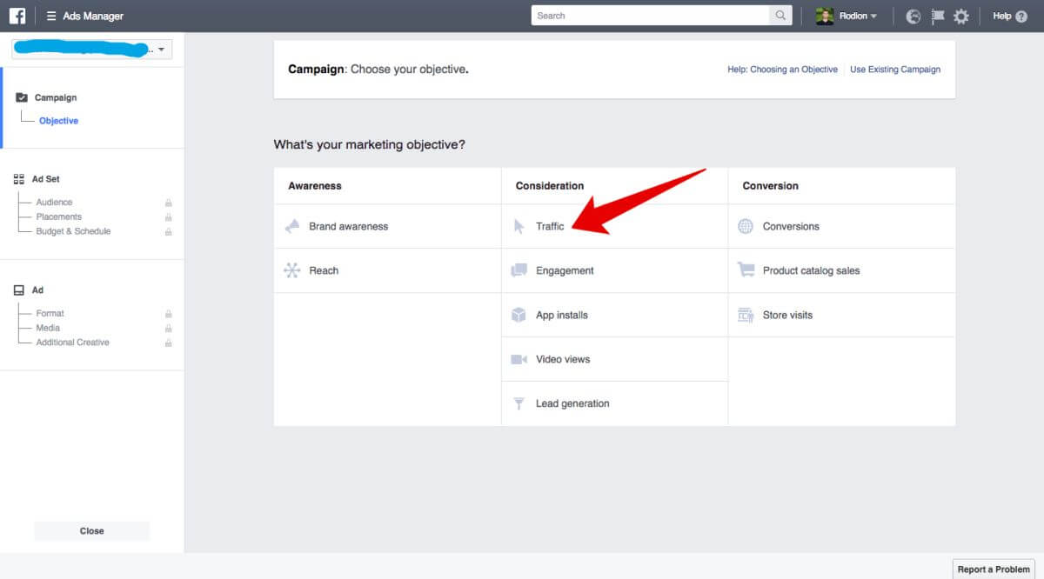The image size is (1044, 579).
Task: Open Help: Choosing an Objective link
Action: click(782, 70)
